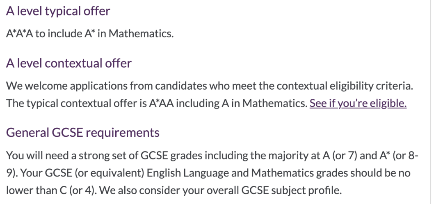Click the vertical divider line at right edge

(x=431, y=102)
